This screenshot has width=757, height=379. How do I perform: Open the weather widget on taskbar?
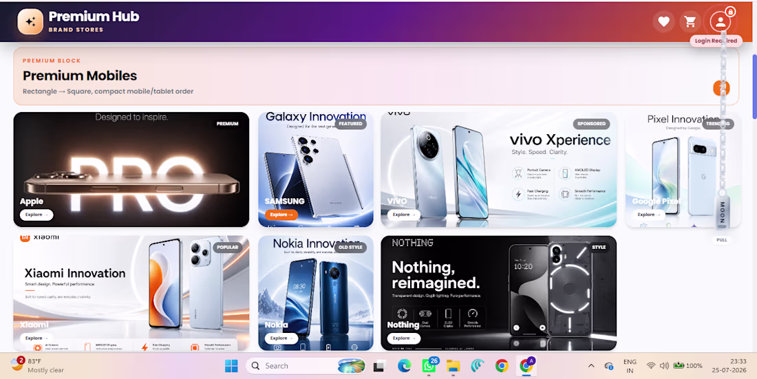pos(37,365)
